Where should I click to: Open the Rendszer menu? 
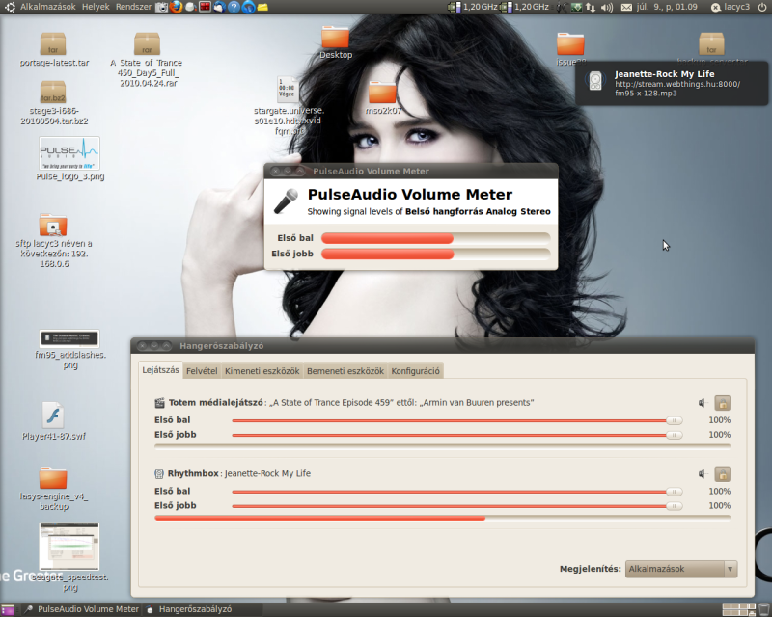(x=133, y=7)
